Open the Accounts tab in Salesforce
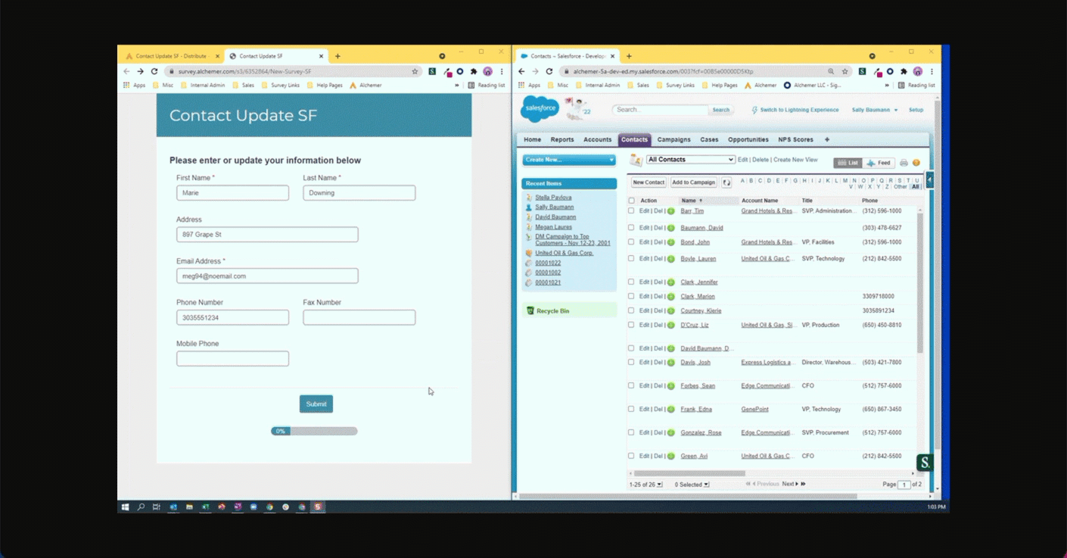The height and width of the screenshot is (558, 1067). 597,139
